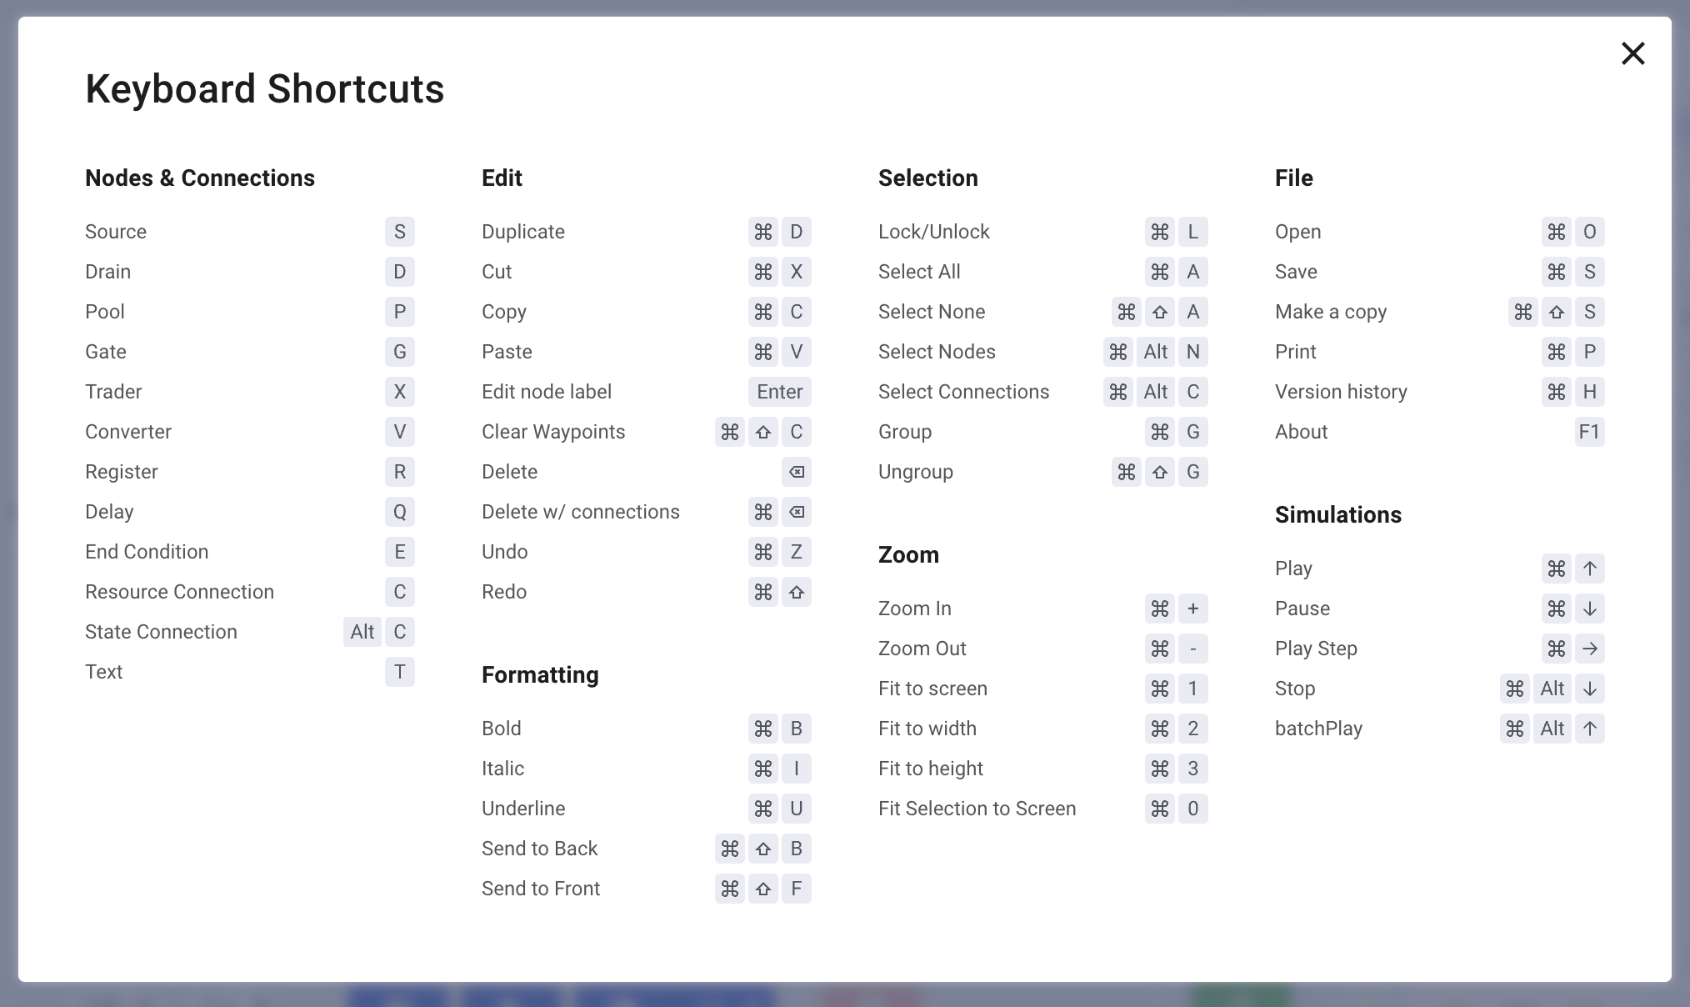Click the Print label
The width and height of the screenshot is (1690, 1007).
pos(1296,352)
